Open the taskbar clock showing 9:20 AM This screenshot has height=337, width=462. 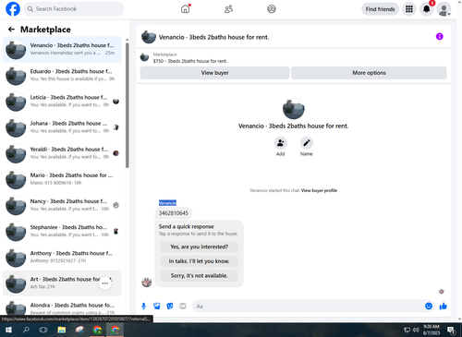[x=432, y=330]
